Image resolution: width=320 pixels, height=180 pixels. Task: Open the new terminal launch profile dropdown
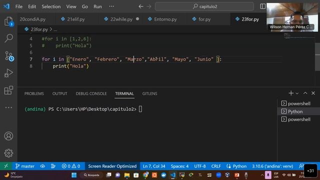(x=297, y=93)
